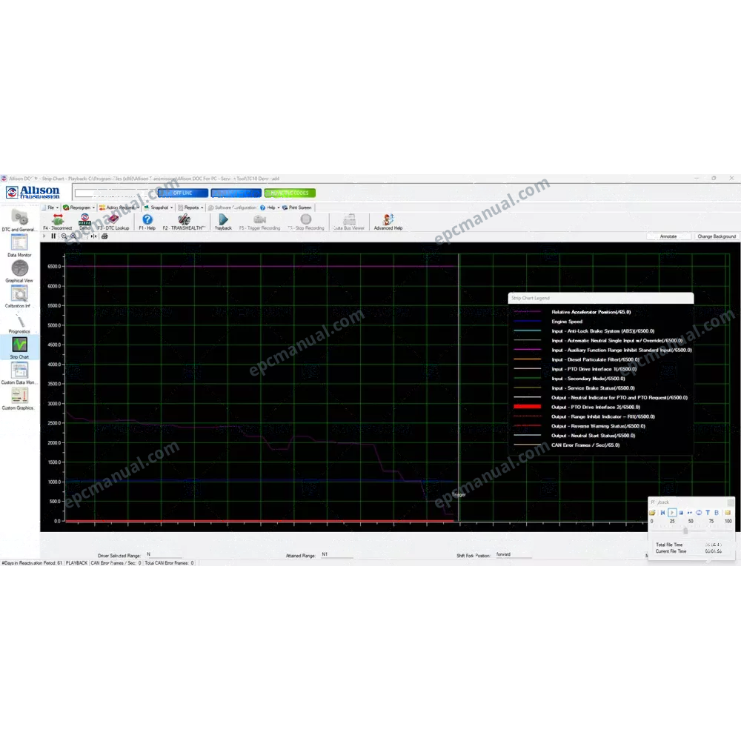Open Custom Graphics sidebar icon
This screenshot has height=741, width=741.
tap(19, 396)
